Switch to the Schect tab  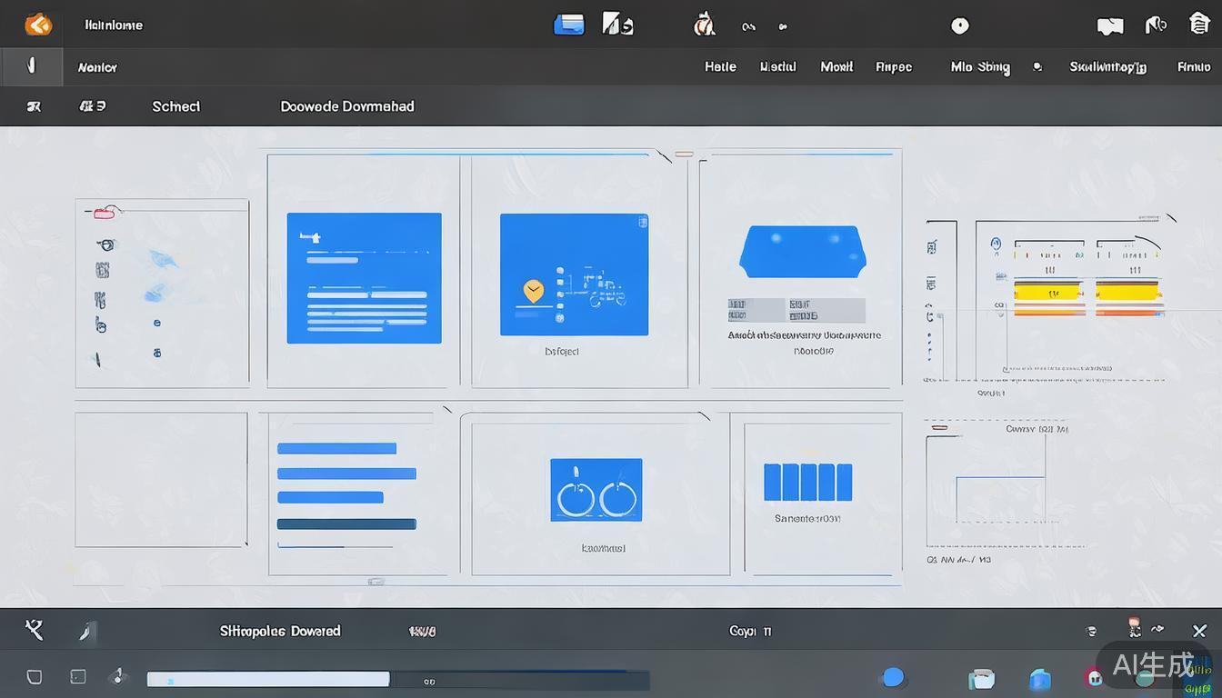[x=175, y=106]
